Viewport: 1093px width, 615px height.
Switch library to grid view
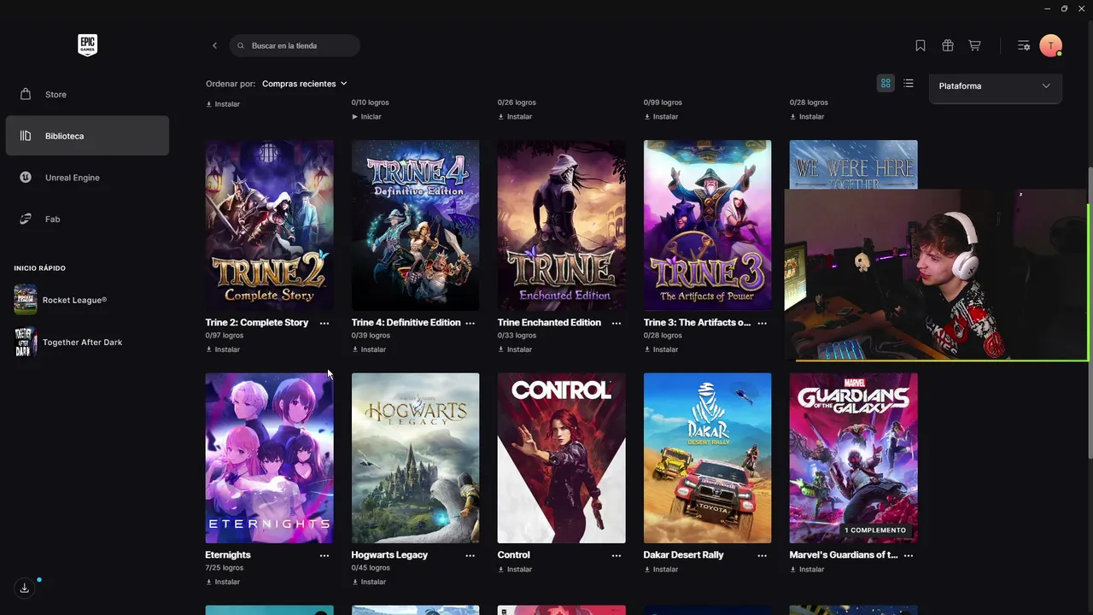[886, 83]
